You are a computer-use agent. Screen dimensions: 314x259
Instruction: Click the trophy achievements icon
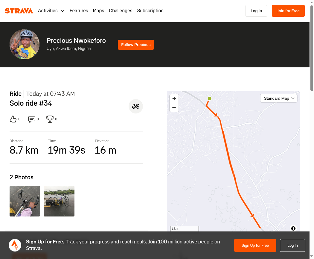coord(50,119)
